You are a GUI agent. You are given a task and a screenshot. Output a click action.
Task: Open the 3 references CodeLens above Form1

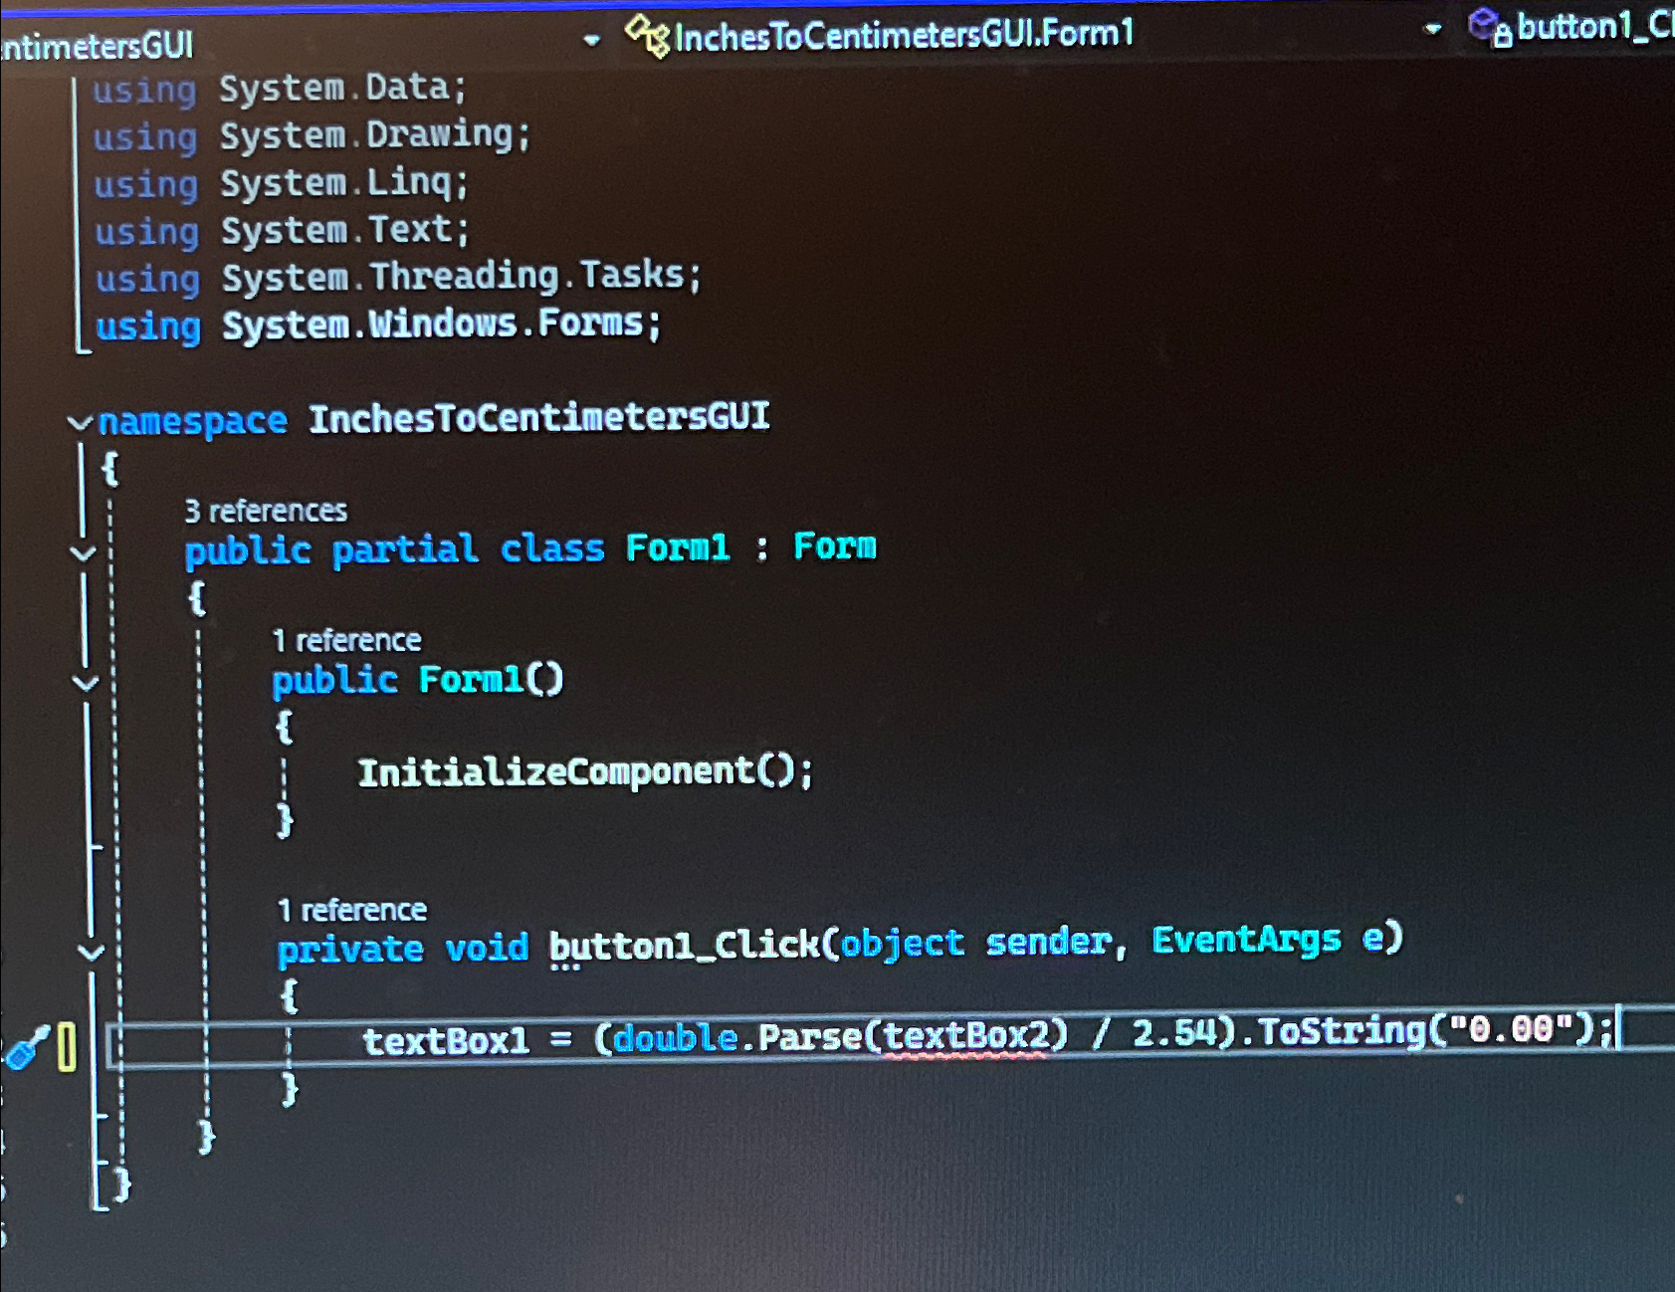tap(266, 511)
